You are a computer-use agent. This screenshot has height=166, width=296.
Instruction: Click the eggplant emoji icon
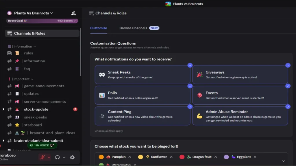[234, 157]
